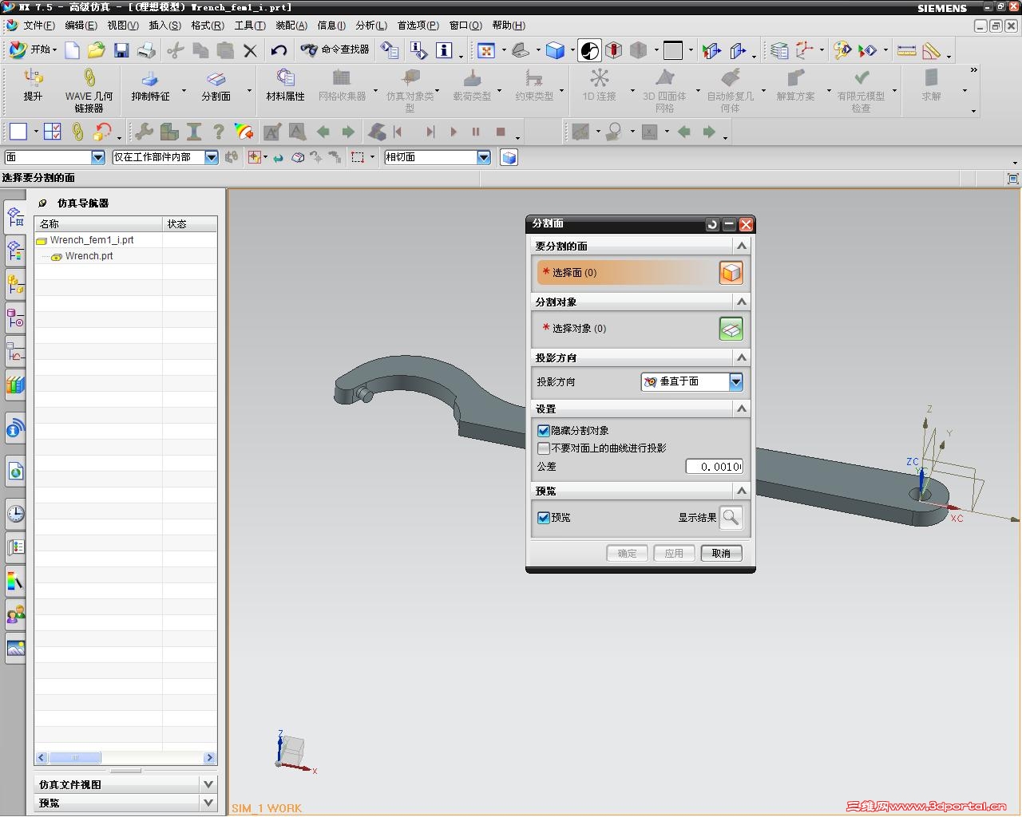Open the 仅在工作部件内部 scope dropdown
Image resolution: width=1022 pixels, height=817 pixels.
tap(211, 157)
